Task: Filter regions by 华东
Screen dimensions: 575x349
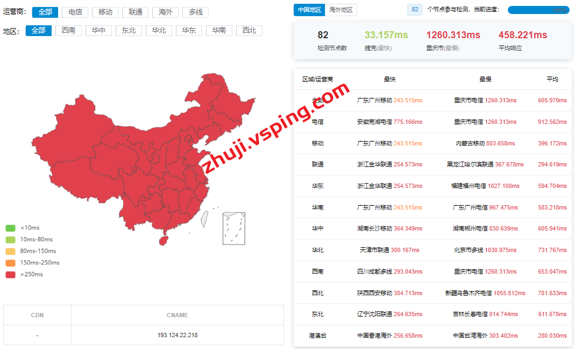Action: coord(189,31)
